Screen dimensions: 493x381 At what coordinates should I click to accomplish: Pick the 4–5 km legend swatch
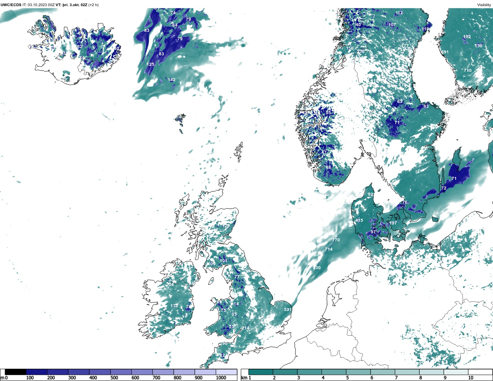coord(334,372)
